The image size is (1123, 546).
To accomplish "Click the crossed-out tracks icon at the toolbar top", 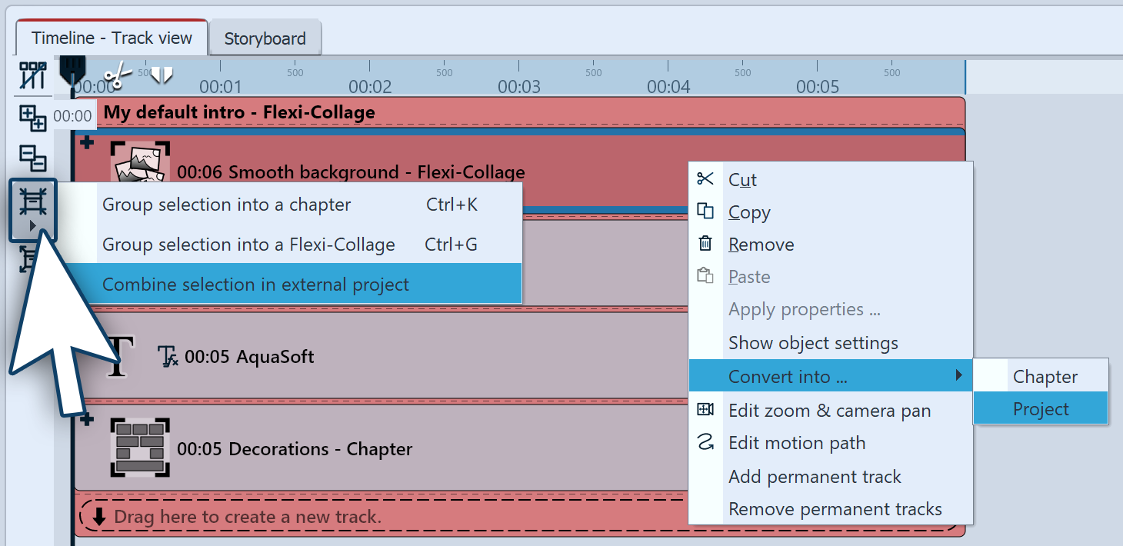I will pyautogui.click(x=32, y=76).
